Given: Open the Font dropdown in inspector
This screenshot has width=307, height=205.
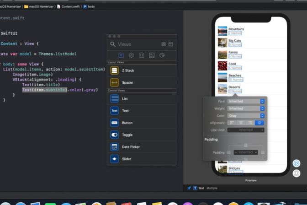Looking at the screenshot, I should pyautogui.click(x=246, y=101).
